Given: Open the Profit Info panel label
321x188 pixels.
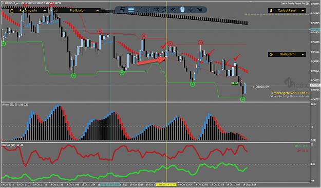Looking at the screenshot, I should point(77,11).
